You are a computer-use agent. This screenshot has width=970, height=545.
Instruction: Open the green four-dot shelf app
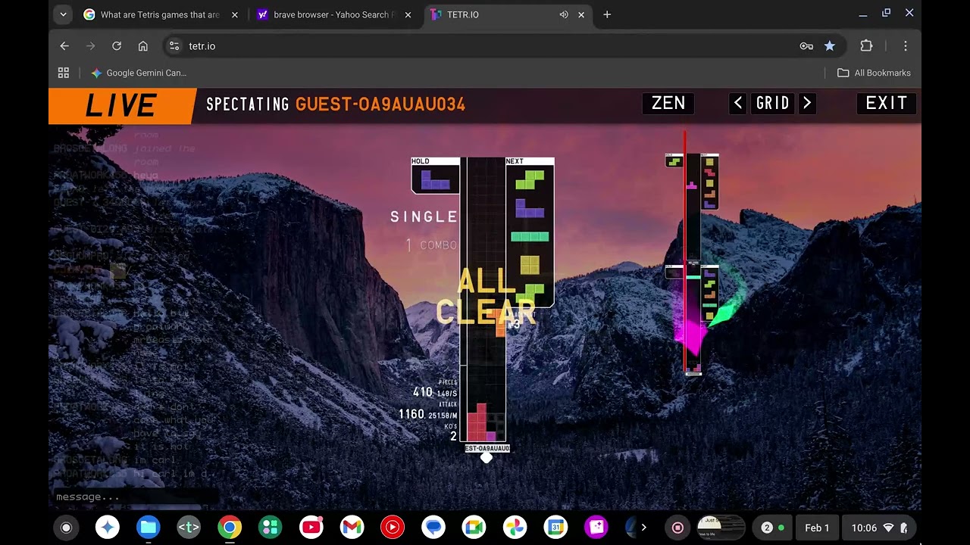click(270, 528)
